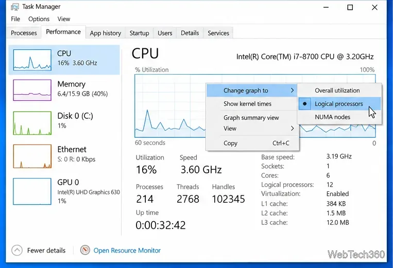This screenshot has height=268, width=393.
Task: Switch to the Processes tab
Action: pyautogui.click(x=24, y=33)
